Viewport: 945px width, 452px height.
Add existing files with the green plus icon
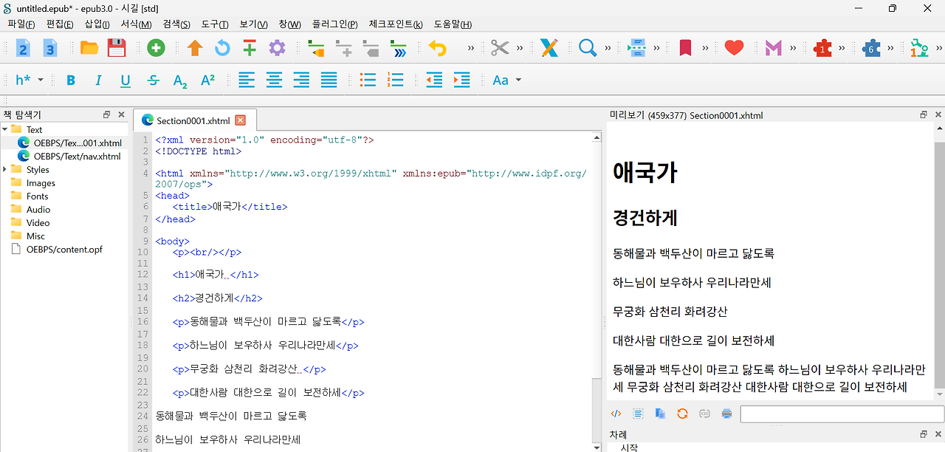pos(156,48)
